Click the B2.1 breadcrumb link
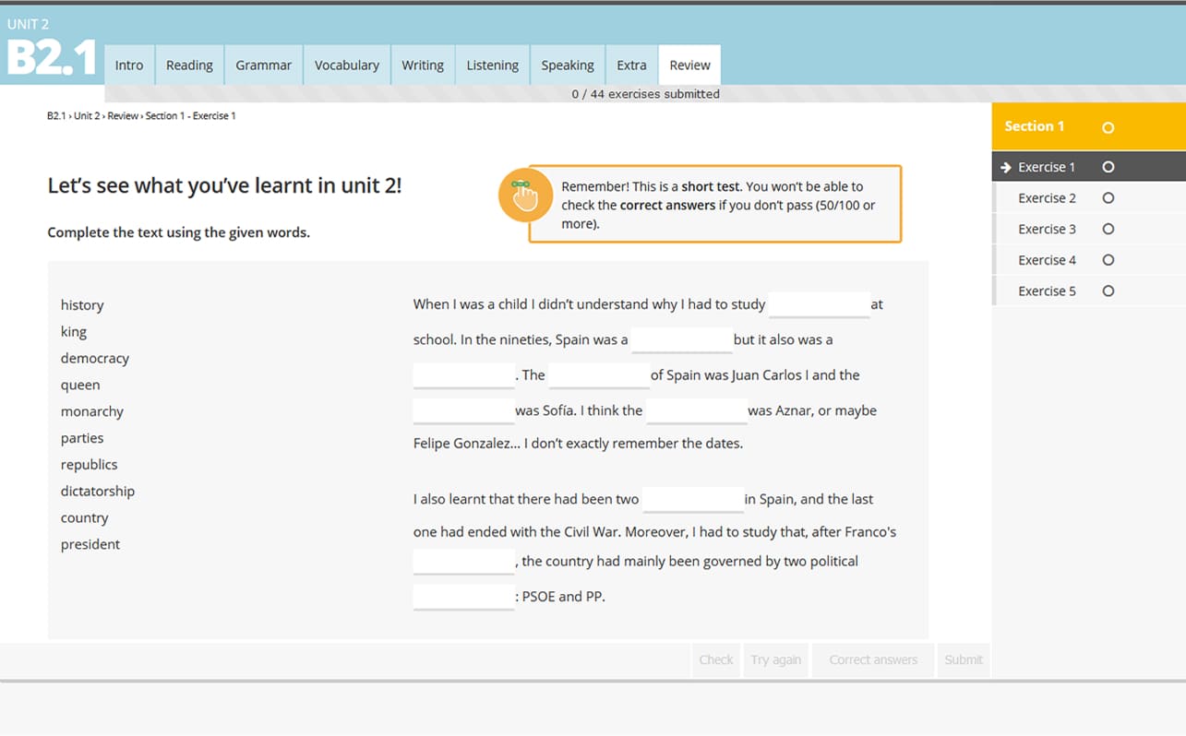Image resolution: width=1186 pixels, height=736 pixels. tap(55, 116)
